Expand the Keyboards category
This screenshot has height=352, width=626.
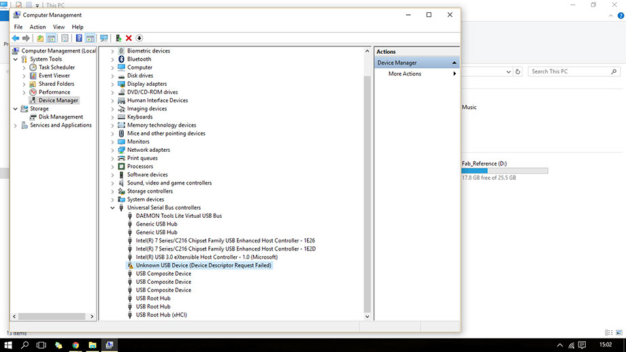pos(112,117)
